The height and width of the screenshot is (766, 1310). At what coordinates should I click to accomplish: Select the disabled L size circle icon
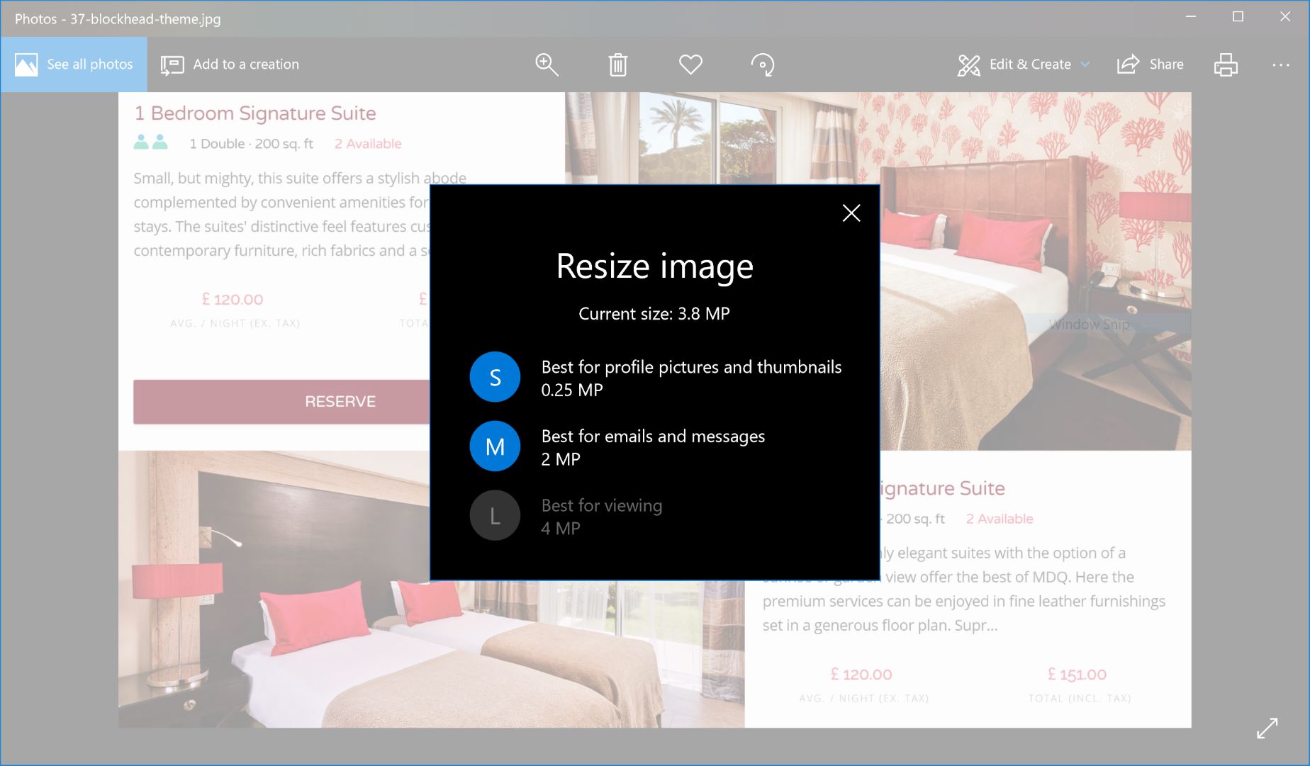point(495,516)
